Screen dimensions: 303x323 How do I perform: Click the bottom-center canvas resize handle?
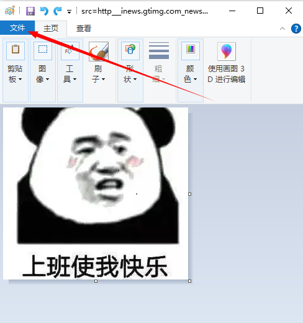click(x=96, y=281)
